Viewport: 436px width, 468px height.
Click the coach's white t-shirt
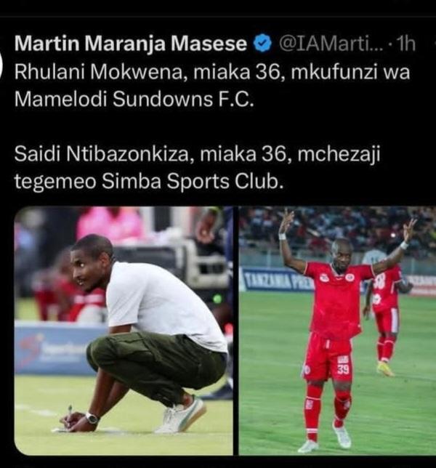tap(164, 304)
